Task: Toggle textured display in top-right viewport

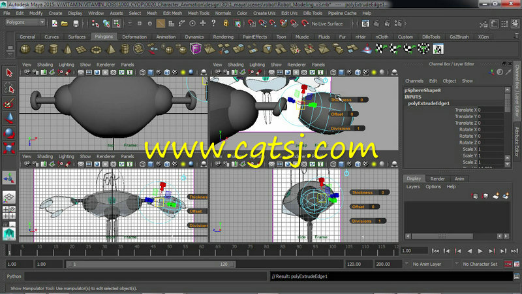Action: (365, 73)
